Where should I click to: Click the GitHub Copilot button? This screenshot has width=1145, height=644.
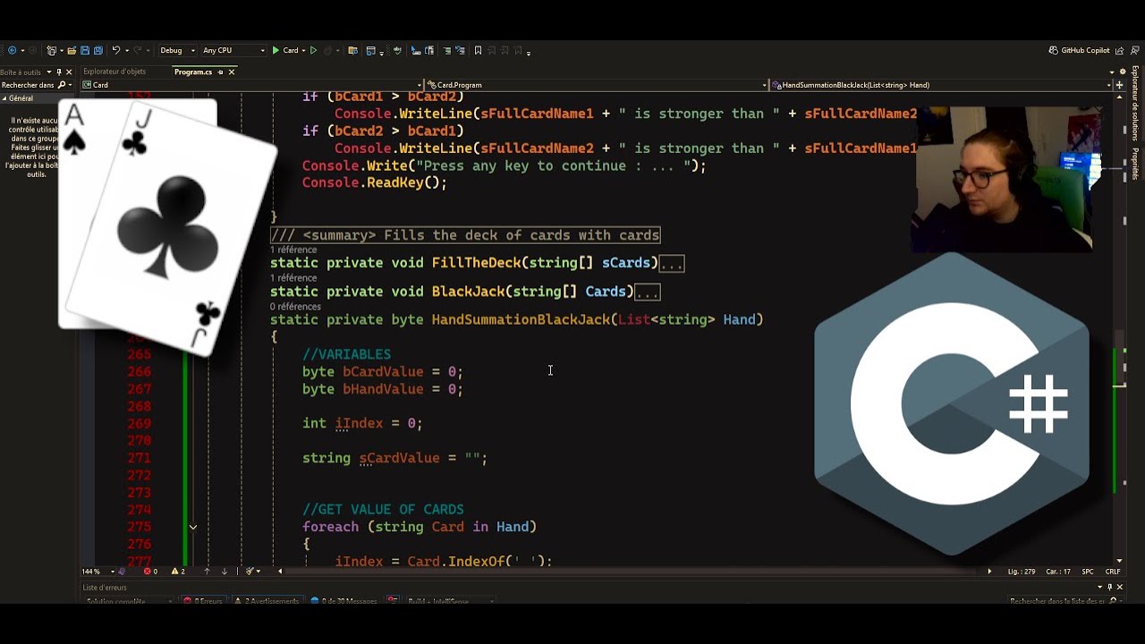1079,51
